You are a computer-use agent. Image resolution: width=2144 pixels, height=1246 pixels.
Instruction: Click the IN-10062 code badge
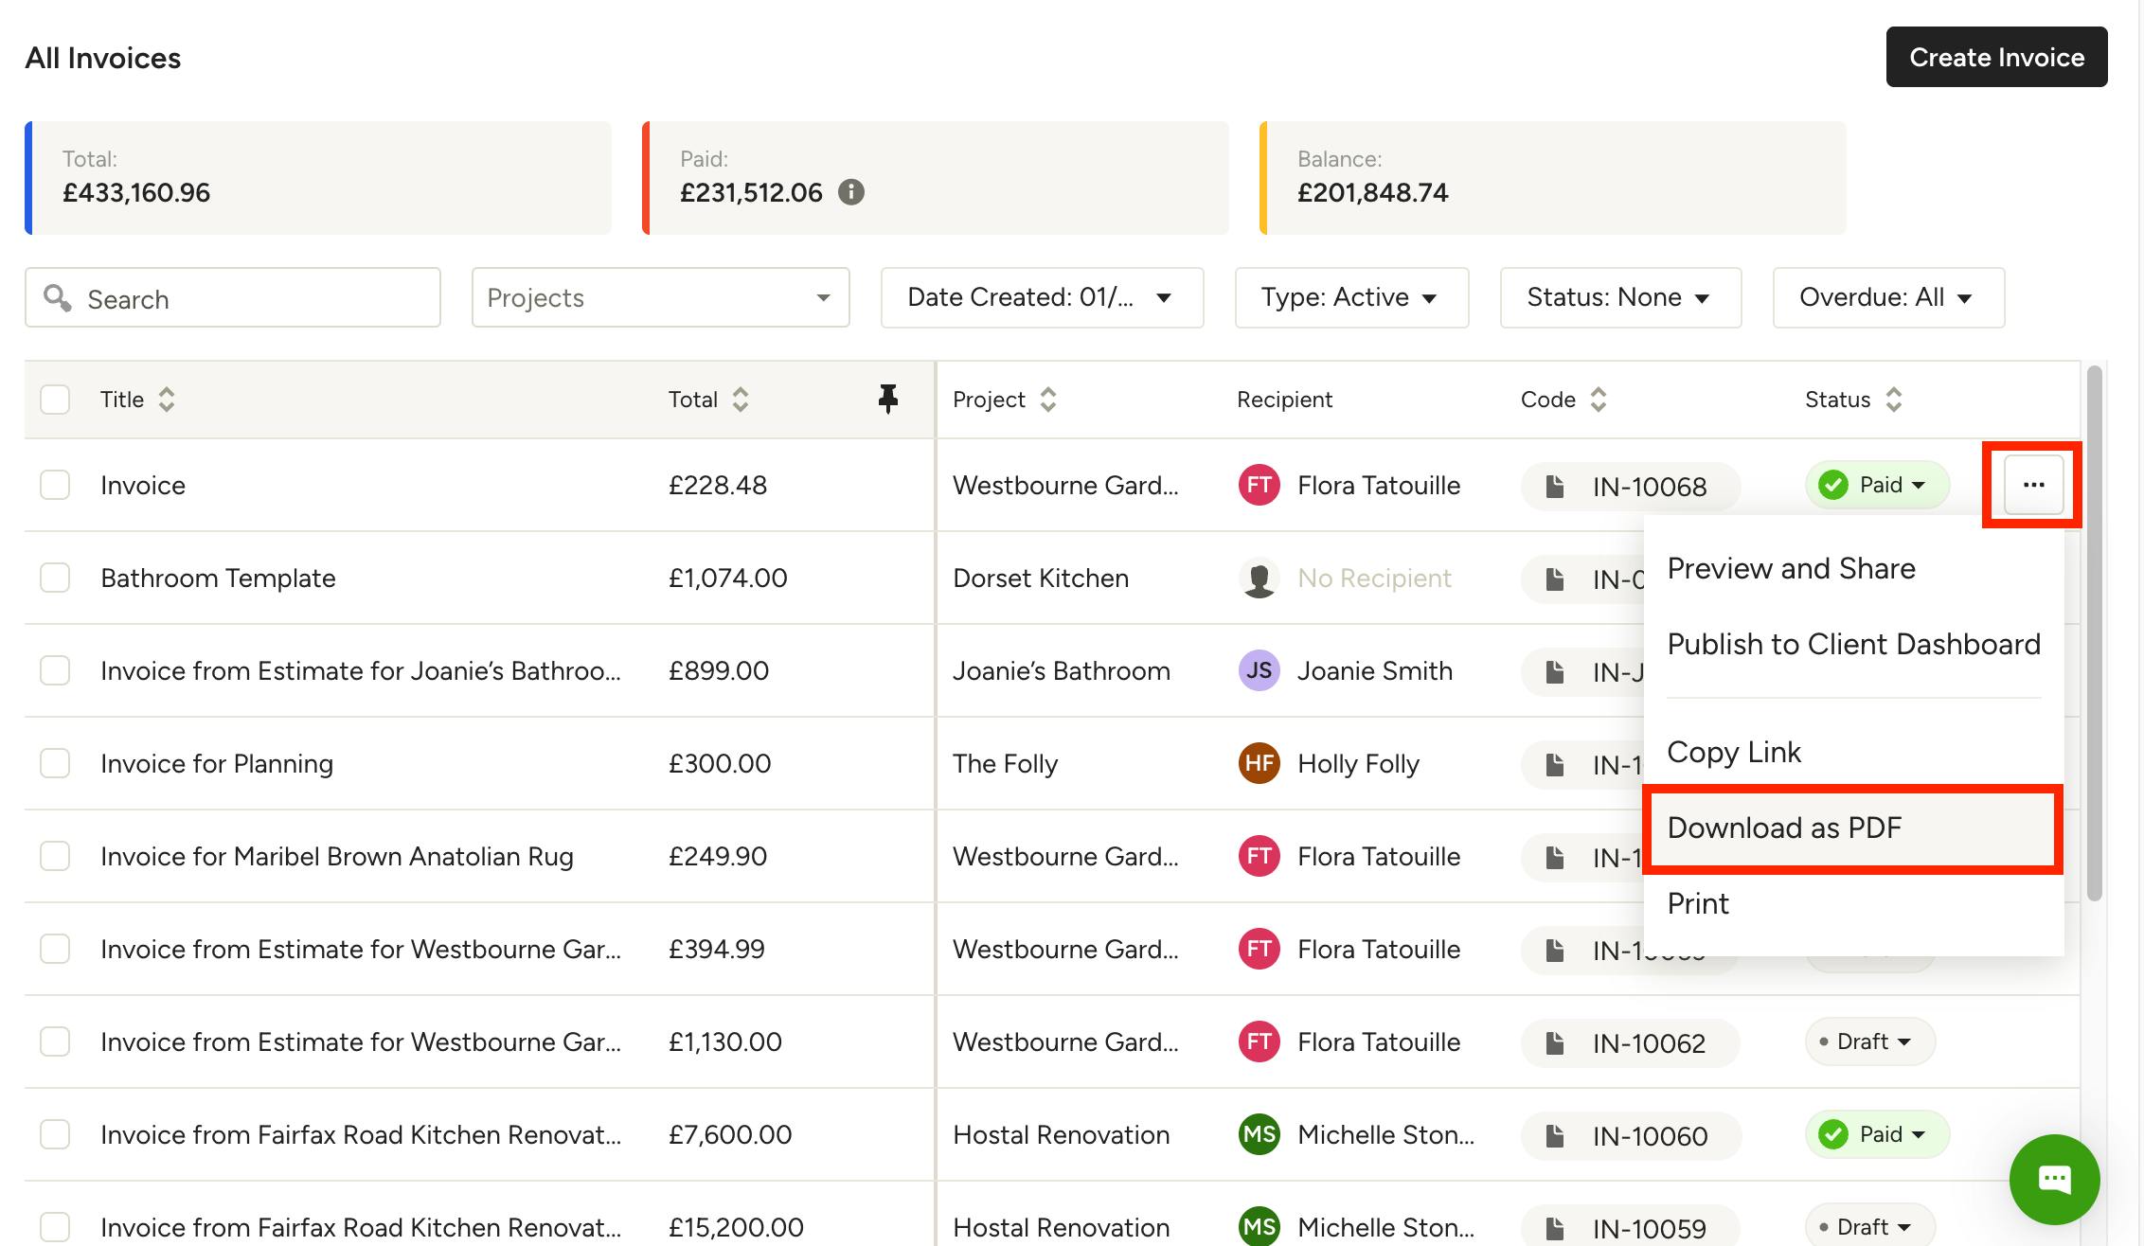1630,1043
